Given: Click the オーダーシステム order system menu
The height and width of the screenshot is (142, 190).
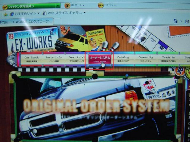Looking at the screenshot, I should [x=100, y=59].
